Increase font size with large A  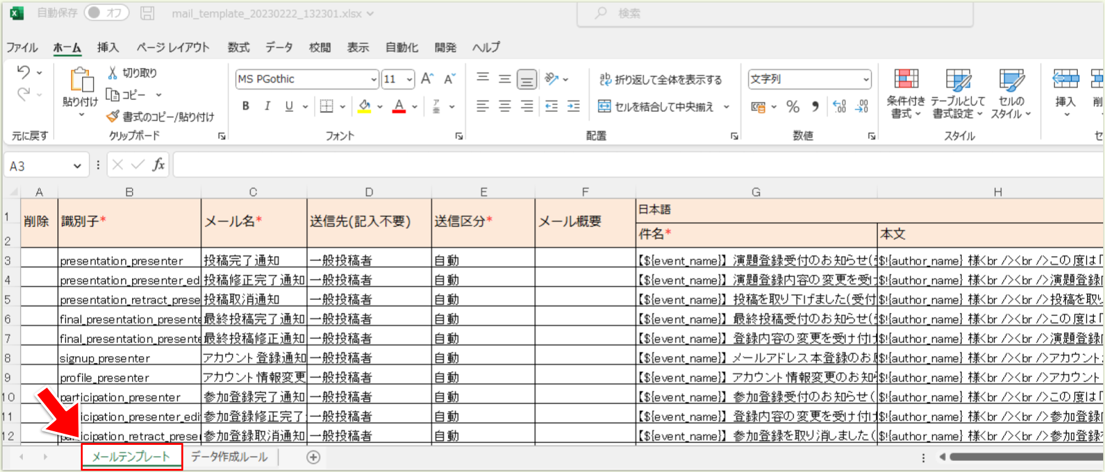click(427, 79)
